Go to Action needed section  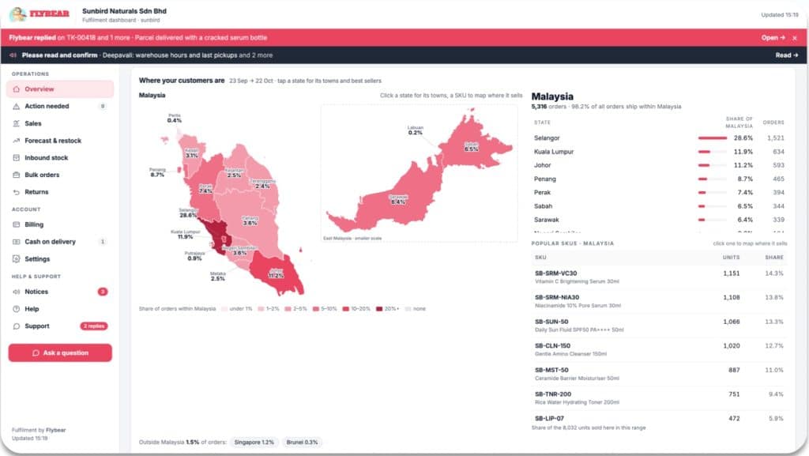60,106
